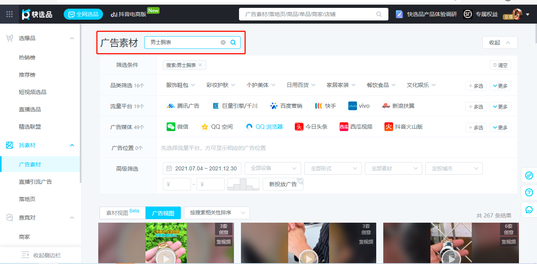
Task: Open the customer service chat floating icon
Action: [x=529, y=210]
